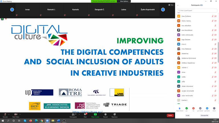Image resolution: width=219 pixels, height=123 pixels.
Task: Click the green Share Screen button
Action: coord(95,115)
